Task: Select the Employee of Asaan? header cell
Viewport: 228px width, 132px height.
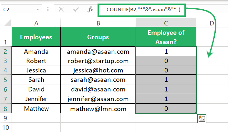Action: tap(166, 37)
